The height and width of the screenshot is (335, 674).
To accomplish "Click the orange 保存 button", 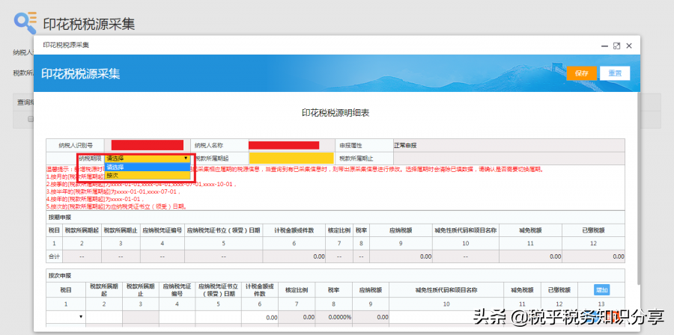I will click(582, 73).
